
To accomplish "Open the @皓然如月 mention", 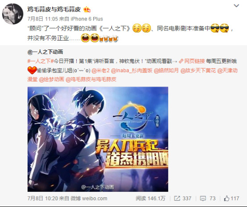I will (166, 70).
